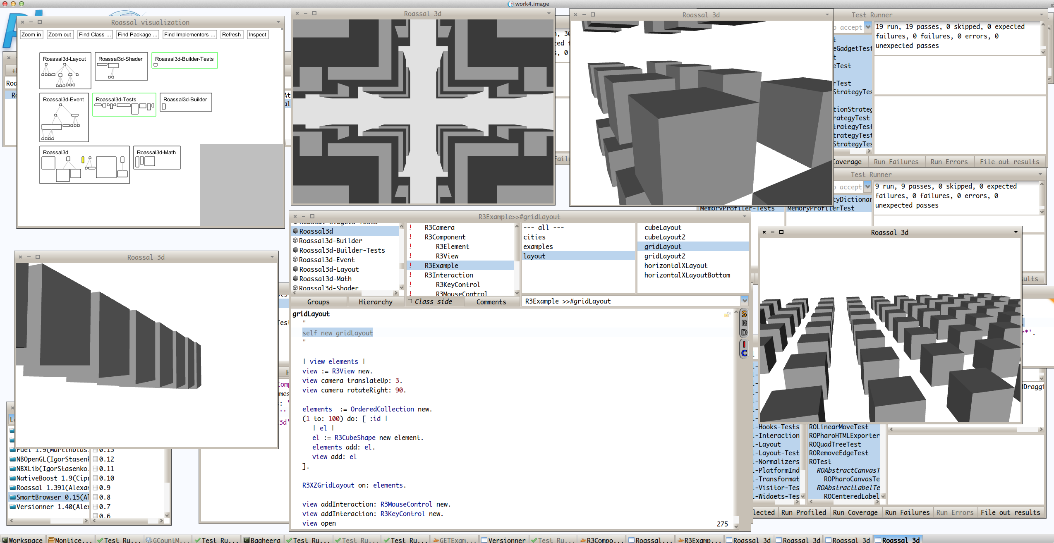The height and width of the screenshot is (543, 1054).
Task: Click the lock icon in gridLayout code pane
Action: (727, 315)
